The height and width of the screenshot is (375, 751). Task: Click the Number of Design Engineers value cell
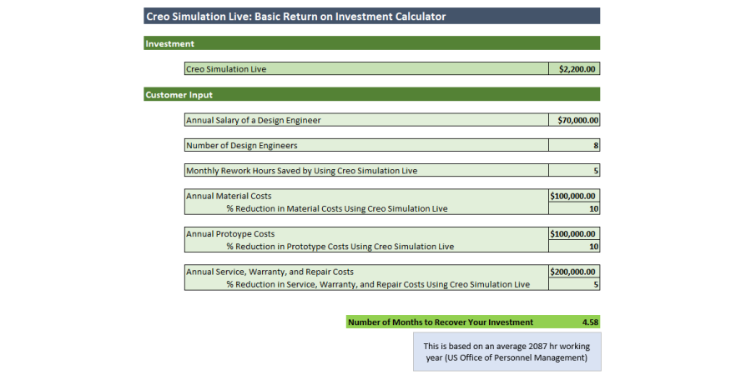pos(574,145)
